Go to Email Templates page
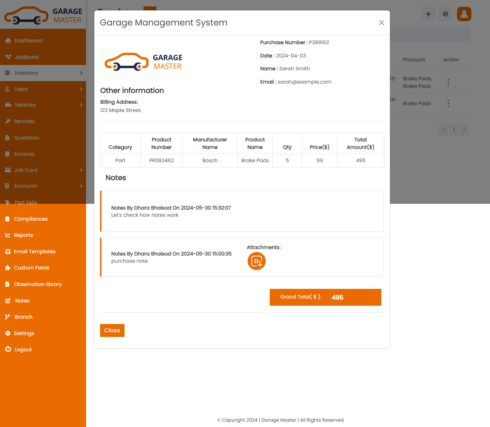Screen dimensions: 490x427 [34, 252]
